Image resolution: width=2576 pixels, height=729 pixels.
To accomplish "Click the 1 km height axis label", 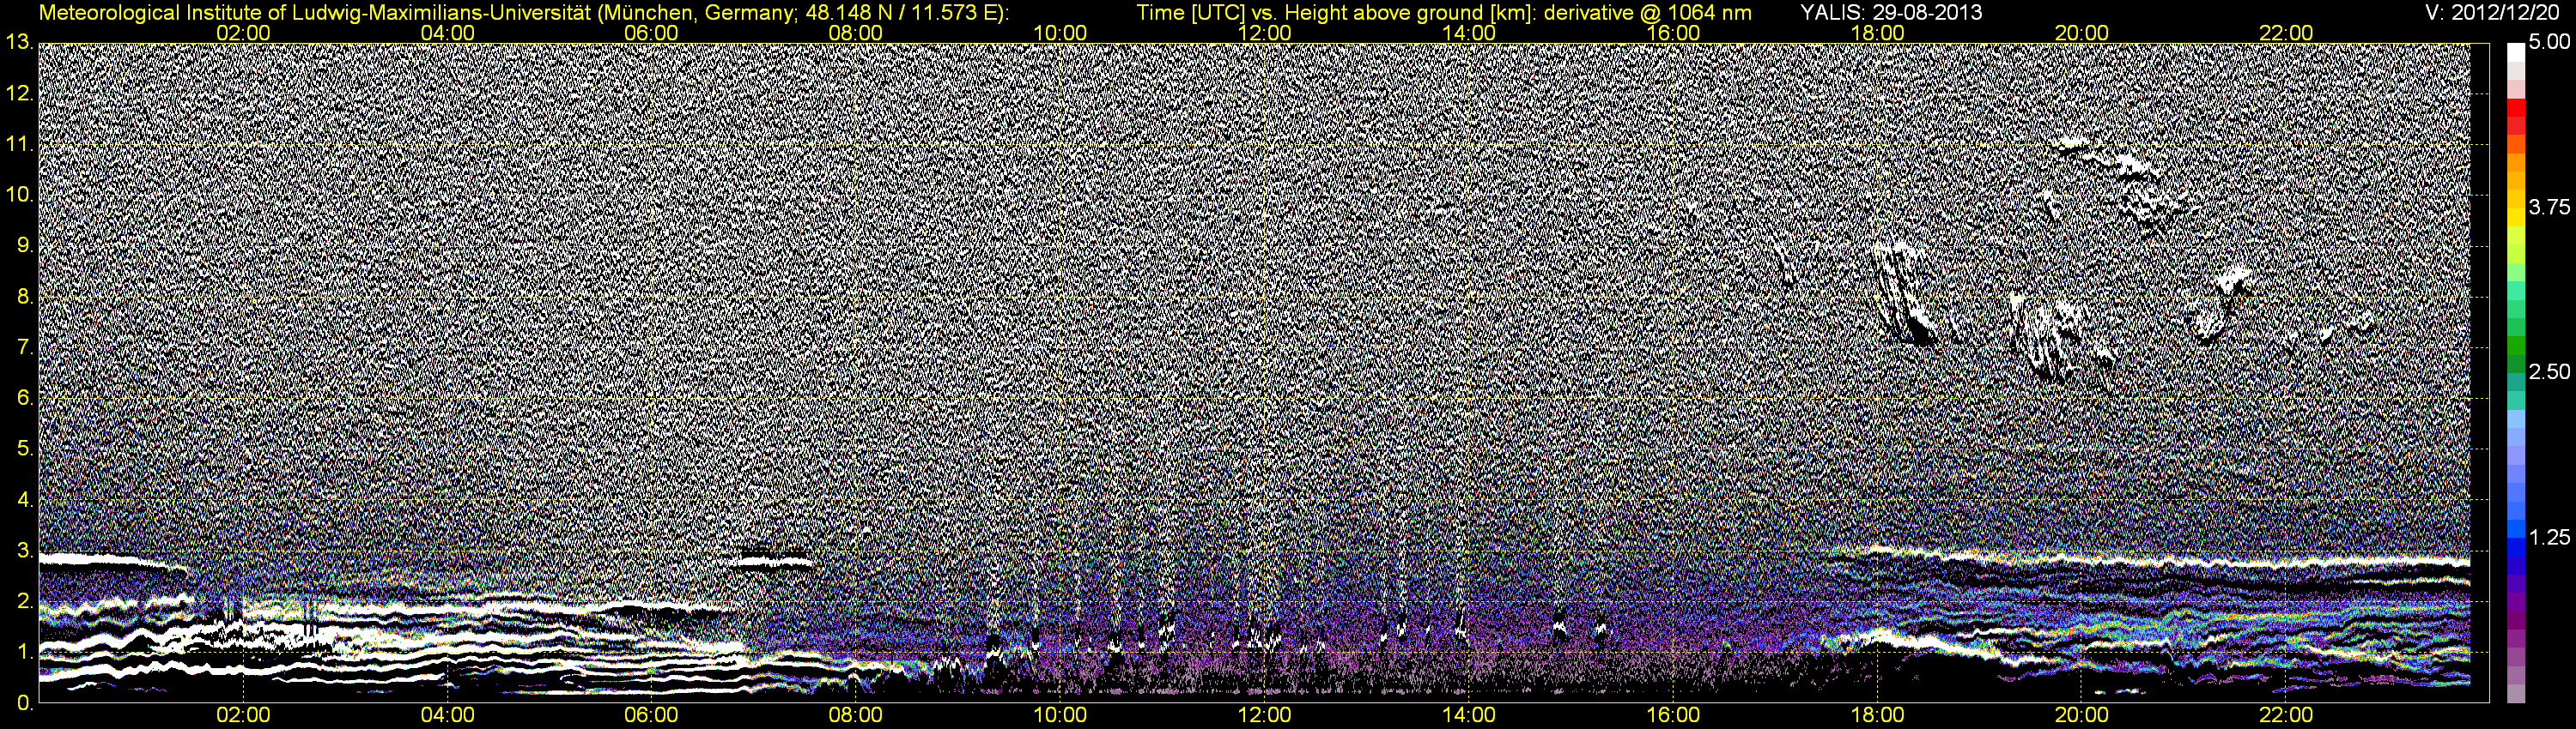I will click(x=24, y=652).
